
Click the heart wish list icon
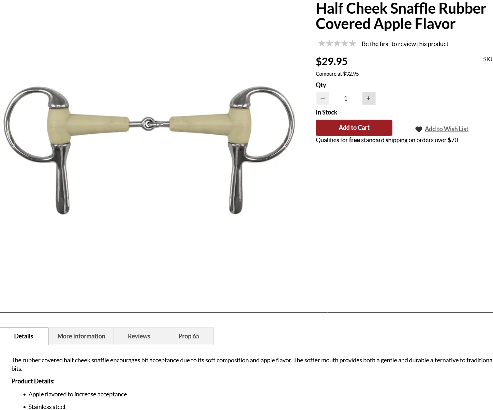pyautogui.click(x=419, y=129)
